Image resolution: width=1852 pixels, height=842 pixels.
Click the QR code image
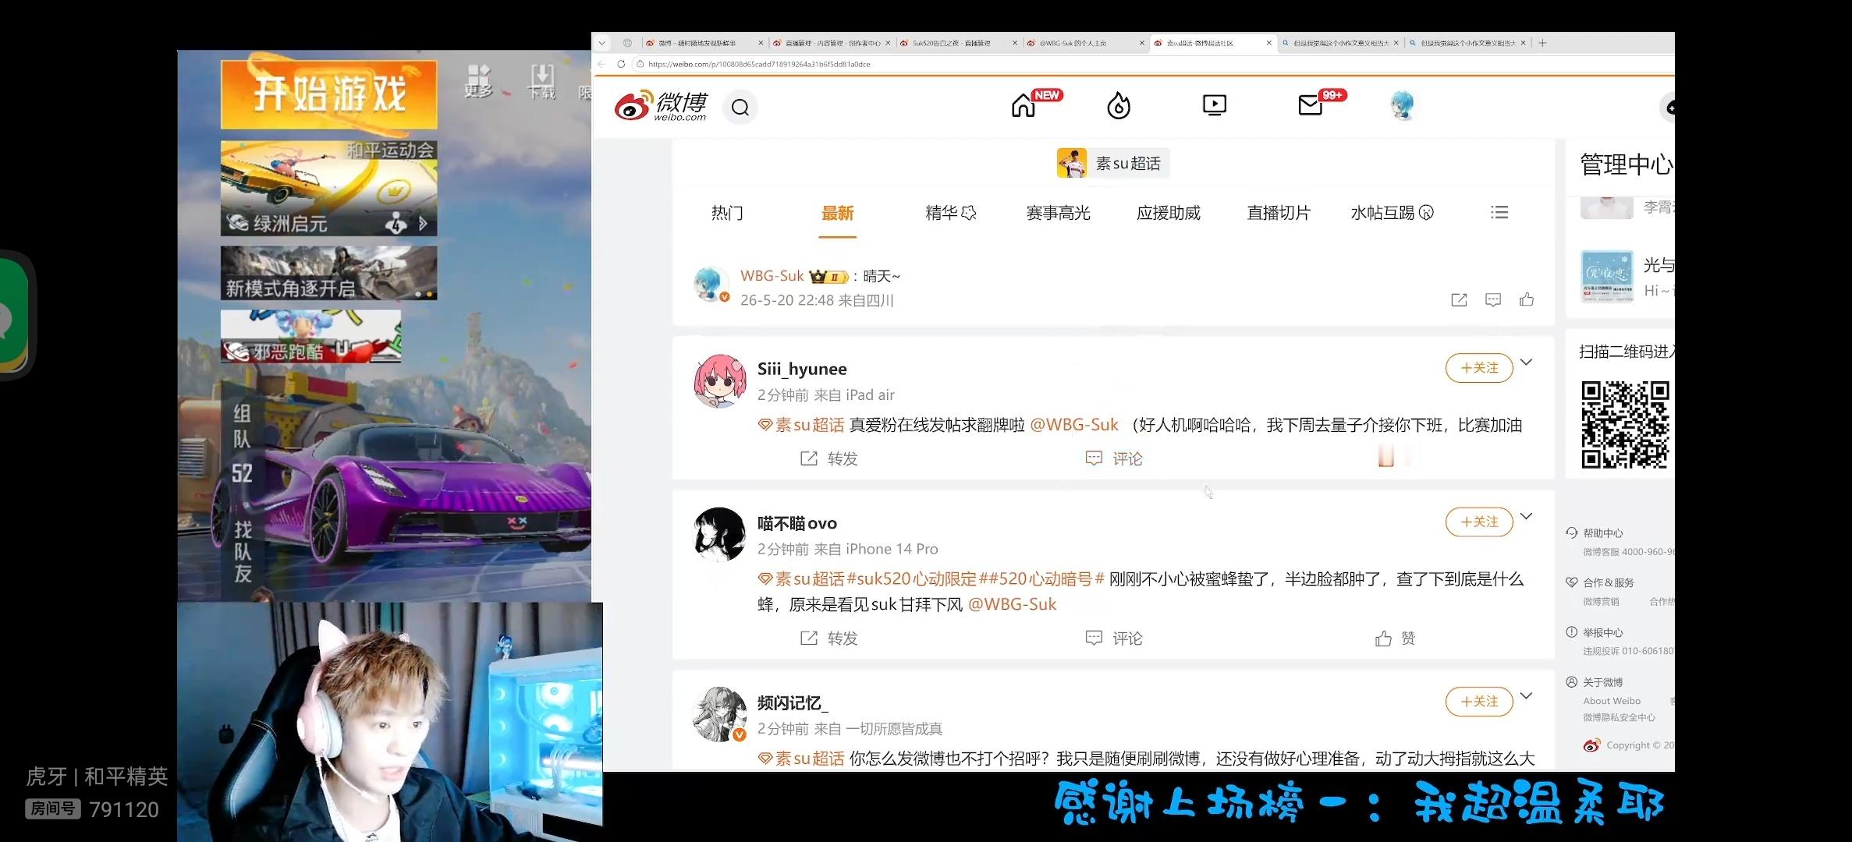click(x=1625, y=425)
